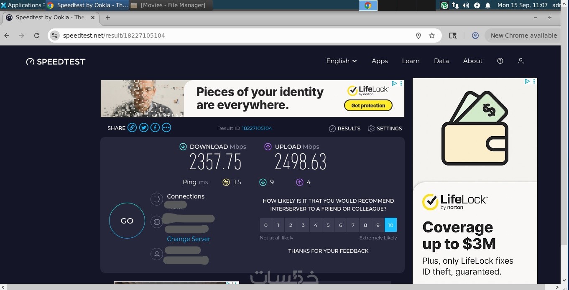This screenshot has height=290, width=569.
Task: Click the upload latency arrow icon
Action: coord(300,182)
